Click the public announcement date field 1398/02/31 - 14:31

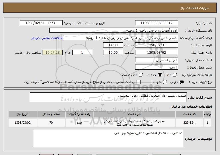(41, 23)
